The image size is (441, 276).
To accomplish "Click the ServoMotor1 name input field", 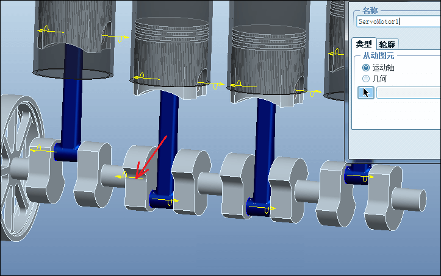I will tap(398, 21).
